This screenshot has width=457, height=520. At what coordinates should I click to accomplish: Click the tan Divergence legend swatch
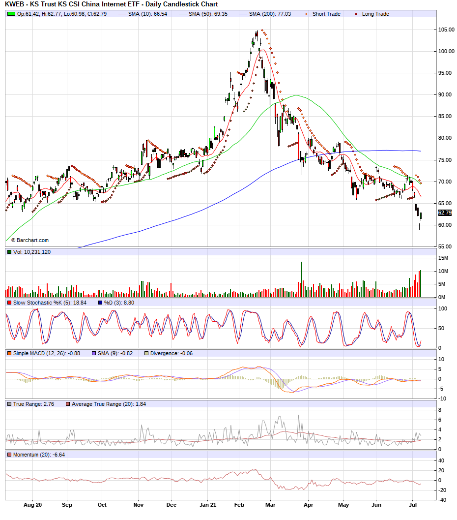tap(146, 354)
